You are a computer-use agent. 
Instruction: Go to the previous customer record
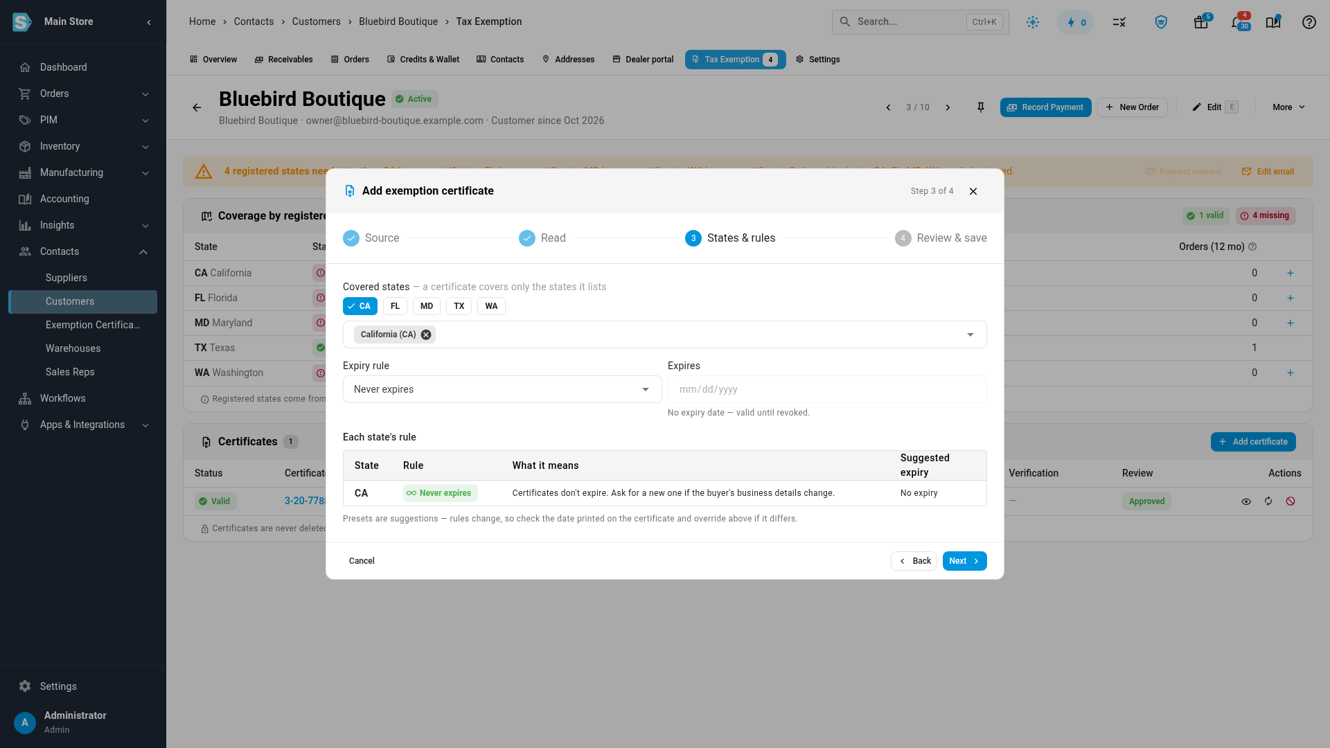point(888,107)
